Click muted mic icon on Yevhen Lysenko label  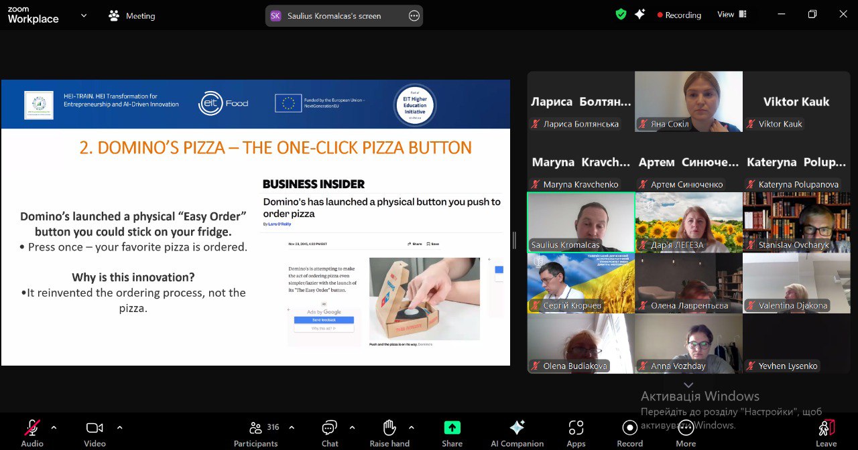pos(751,366)
